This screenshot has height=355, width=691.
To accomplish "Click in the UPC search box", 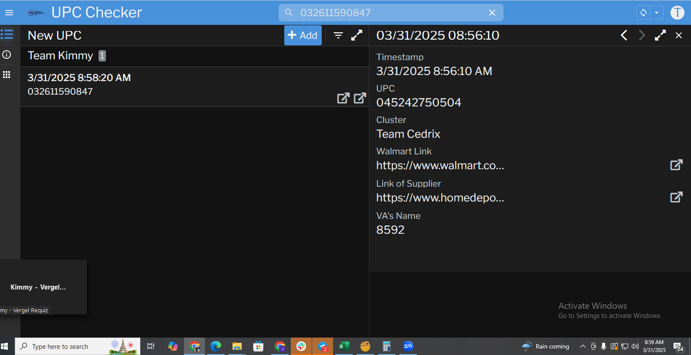I will tap(388, 13).
